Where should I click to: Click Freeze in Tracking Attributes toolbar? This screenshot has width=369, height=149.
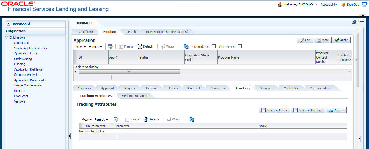click(x=132, y=119)
